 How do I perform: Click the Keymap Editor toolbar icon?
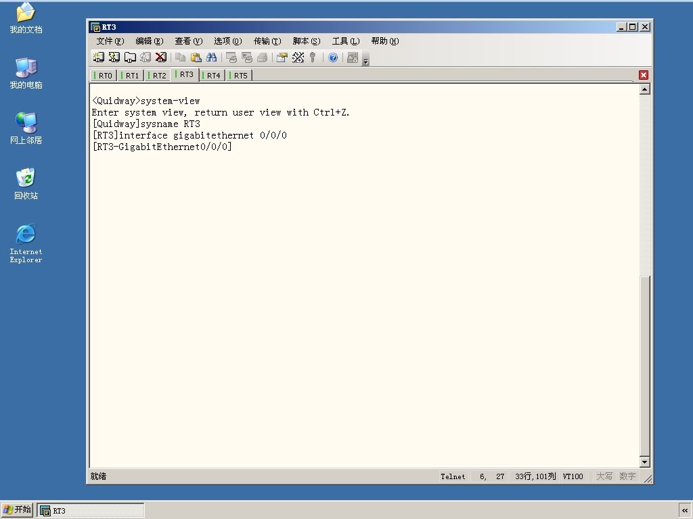[x=298, y=57]
